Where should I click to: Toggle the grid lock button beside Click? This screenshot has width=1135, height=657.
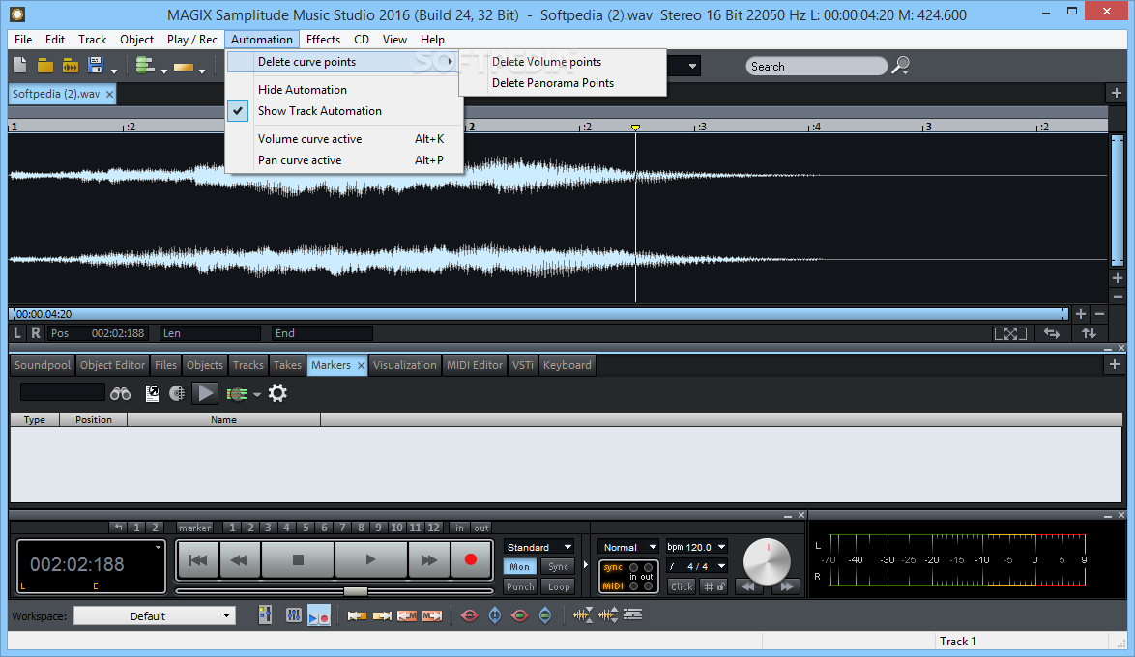point(714,586)
